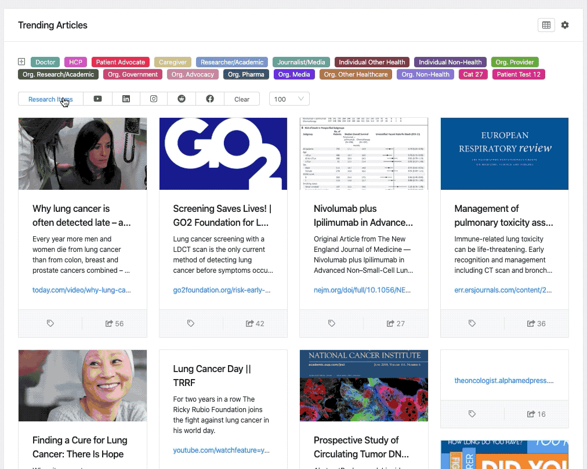The width and height of the screenshot is (587, 469).
Task: Click description 'For two years in a row The Ricky Rubio Foundation'
Action: point(221,414)
